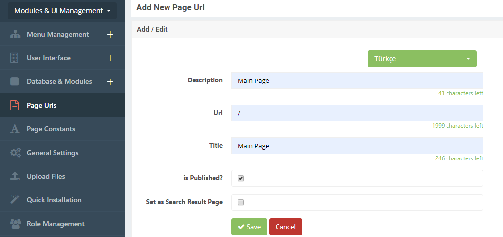The height and width of the screenshot is (237, 503).
Task: Focus the Title input field
Action: 357,146
